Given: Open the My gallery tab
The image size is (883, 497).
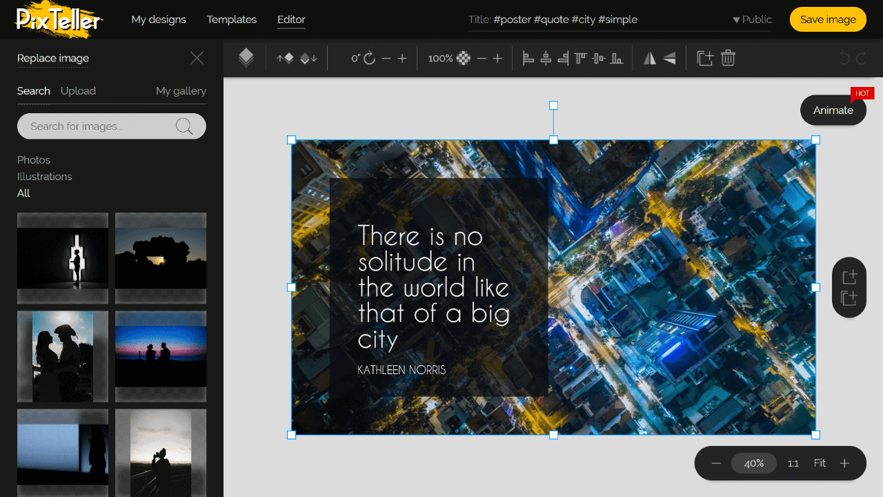Looking at the screenshot, I should tap(181, 90).
